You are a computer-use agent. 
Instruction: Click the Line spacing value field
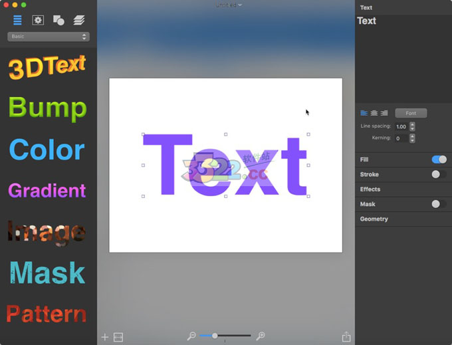[401, 126]
